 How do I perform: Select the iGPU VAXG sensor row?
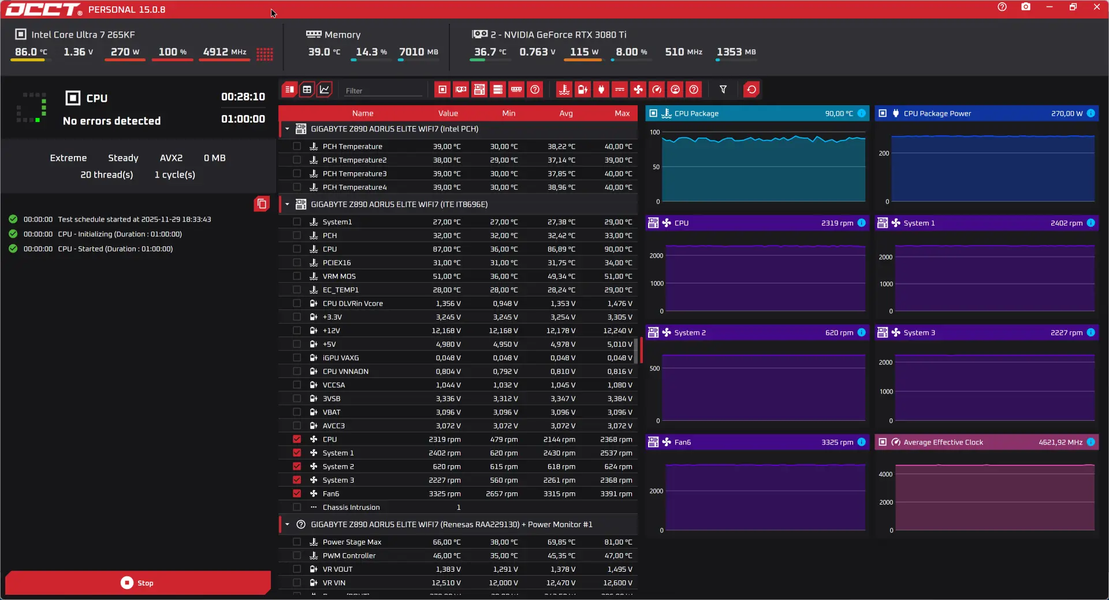click(x=458, y=358)
